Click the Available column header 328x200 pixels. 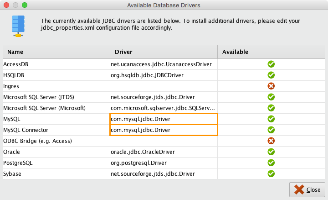271,52
